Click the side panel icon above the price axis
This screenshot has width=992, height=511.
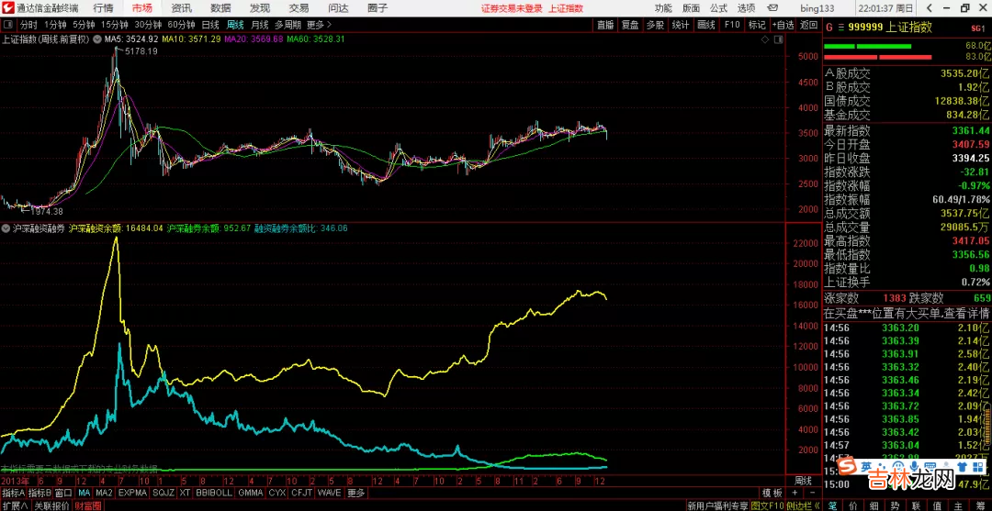coord(779,39)
